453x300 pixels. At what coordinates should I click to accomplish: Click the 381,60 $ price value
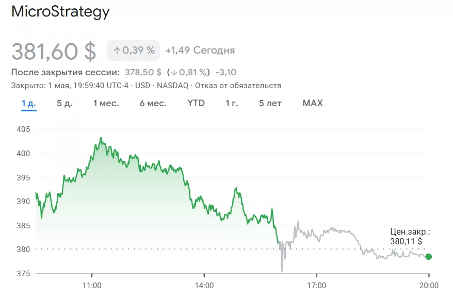[54, 51]
